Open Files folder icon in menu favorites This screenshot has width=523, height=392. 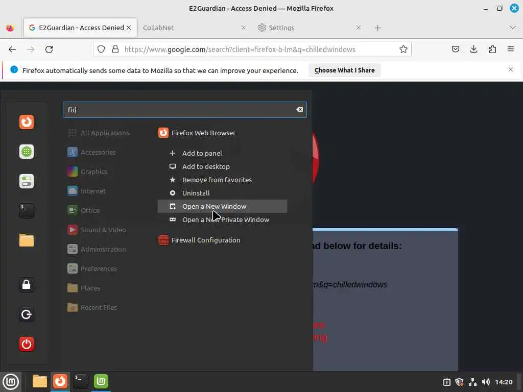click(27, 240)
